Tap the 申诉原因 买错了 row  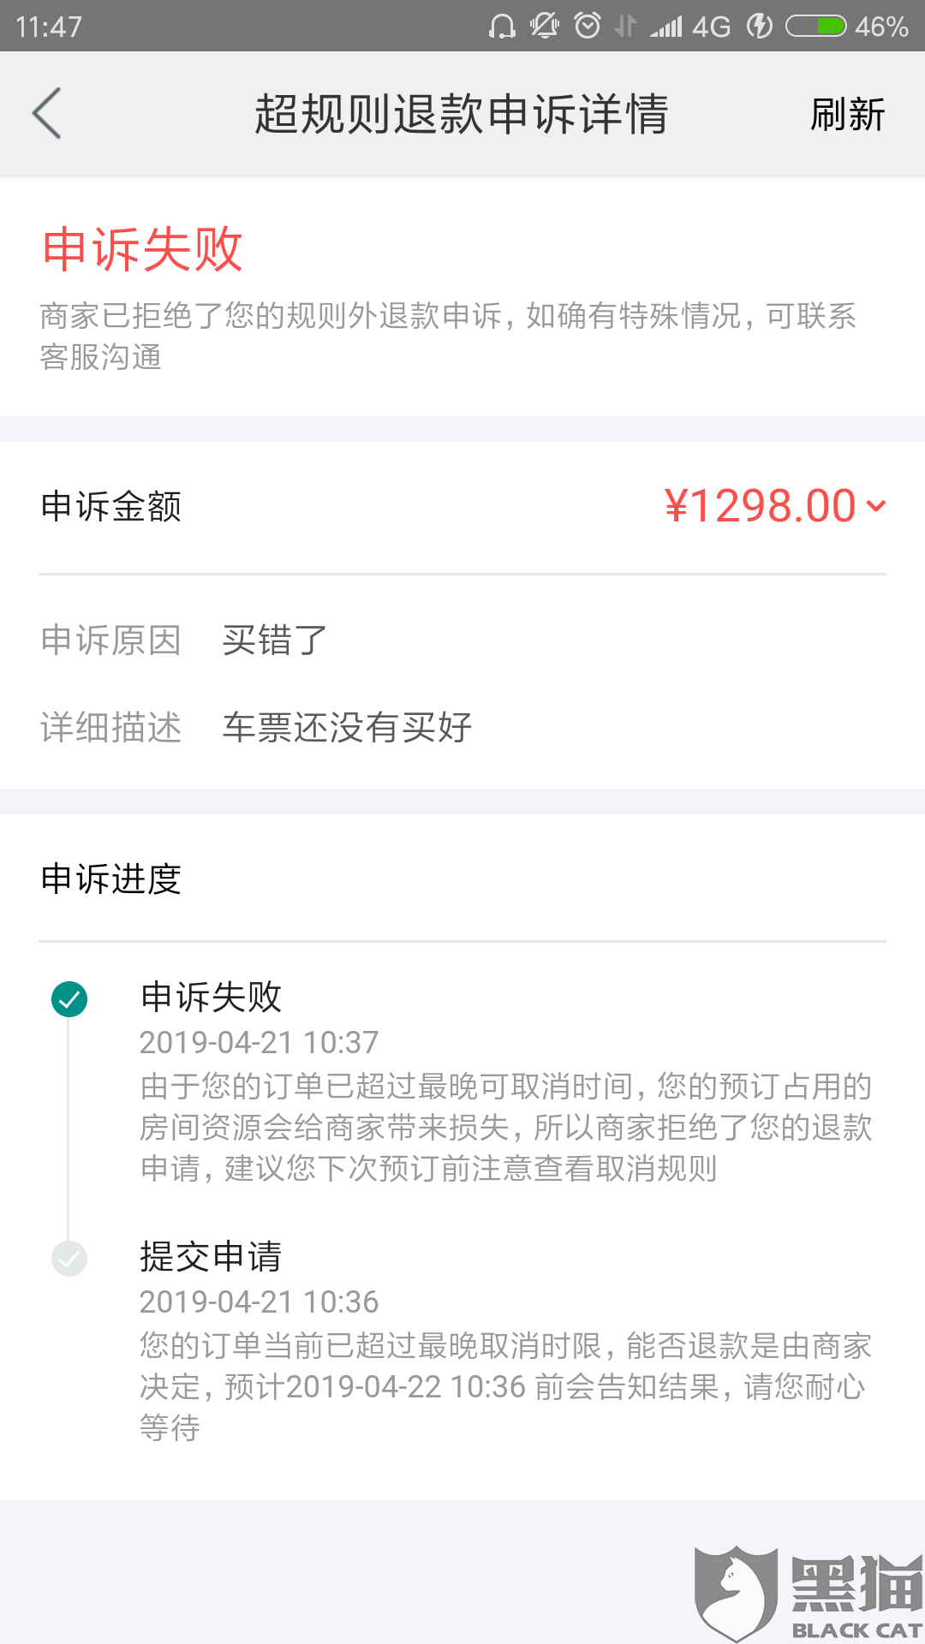(x=274, y=640)
